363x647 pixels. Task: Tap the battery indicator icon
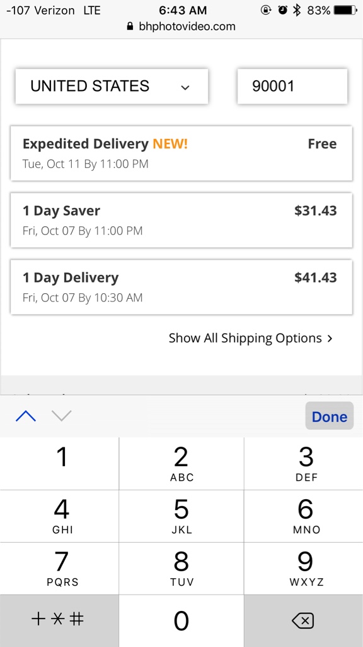click(346, 10)
